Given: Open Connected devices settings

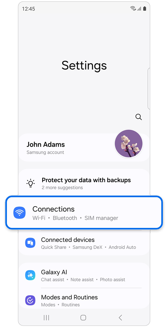Looking at the screenshot, I should [x=84, y=243].
